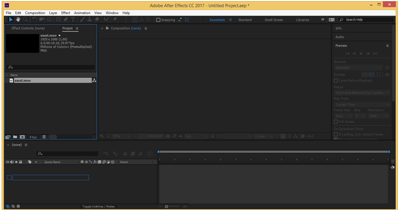Viewport: 399px width, 212px height.
Task: Click the Interpret Footage icon in Project panel
Action: pyautogui.click(x=8, y=137)
